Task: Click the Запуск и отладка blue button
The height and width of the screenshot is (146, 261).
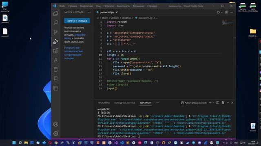Action: (77, 21)
